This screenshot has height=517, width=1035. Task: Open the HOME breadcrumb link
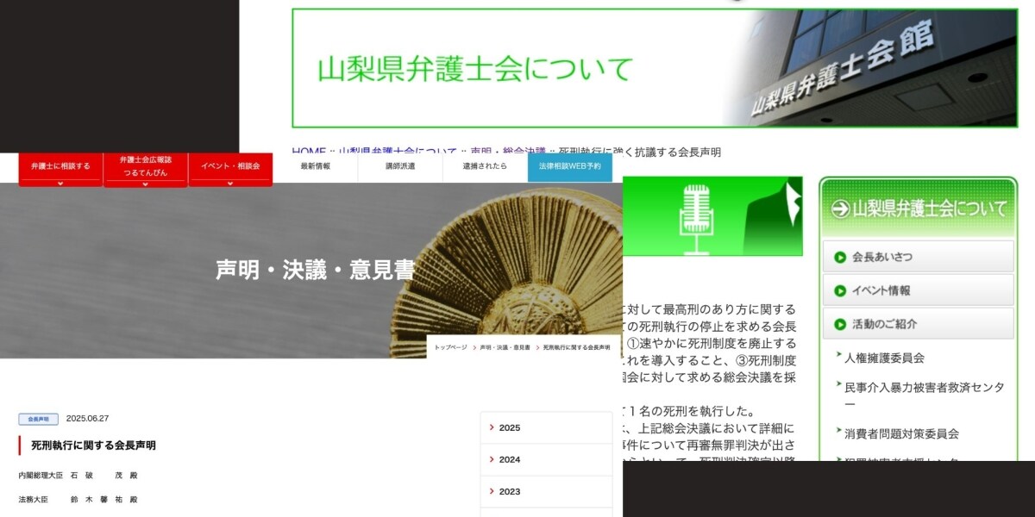click(x=307, y=153)
